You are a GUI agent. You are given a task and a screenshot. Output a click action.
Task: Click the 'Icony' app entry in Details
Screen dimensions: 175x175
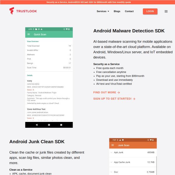click(x=29, y=81)
